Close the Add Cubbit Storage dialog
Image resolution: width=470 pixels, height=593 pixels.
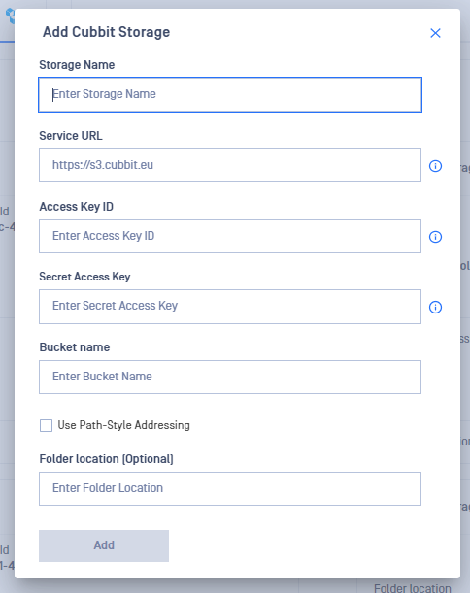point(435,33)
